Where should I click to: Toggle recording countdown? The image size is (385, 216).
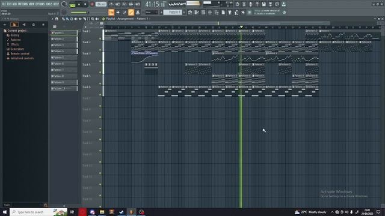[125, 4]
